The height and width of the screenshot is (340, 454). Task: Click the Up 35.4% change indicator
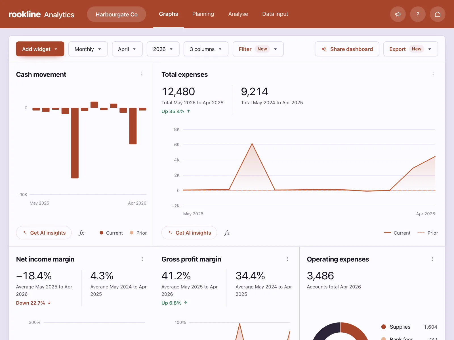coord(176,111)
